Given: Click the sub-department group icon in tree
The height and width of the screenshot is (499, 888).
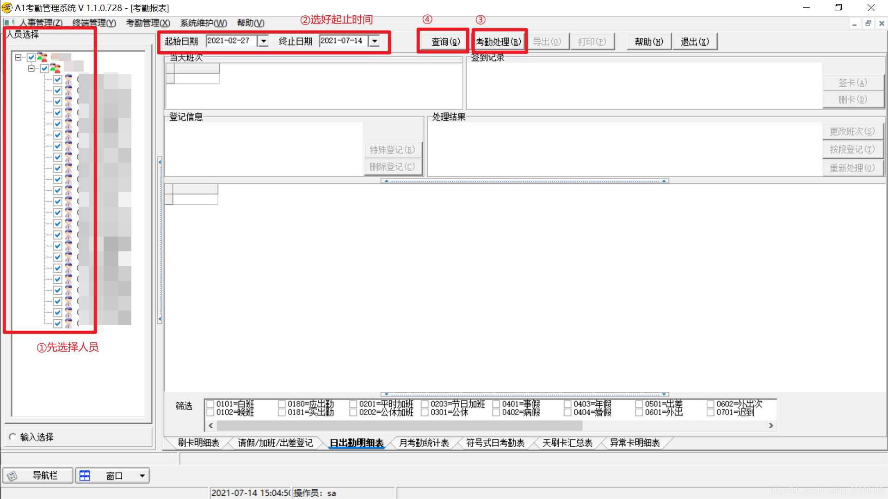Looking at the screenshot, I should pyautogui.click(x=55, y=68).
